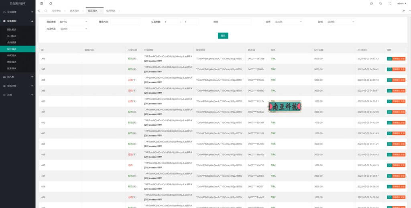Viewport: 411px width, 208px height.
Task: Click the 会员管理 person icon in sidebar
Action: pyautogui.click(x=4, y=12)
